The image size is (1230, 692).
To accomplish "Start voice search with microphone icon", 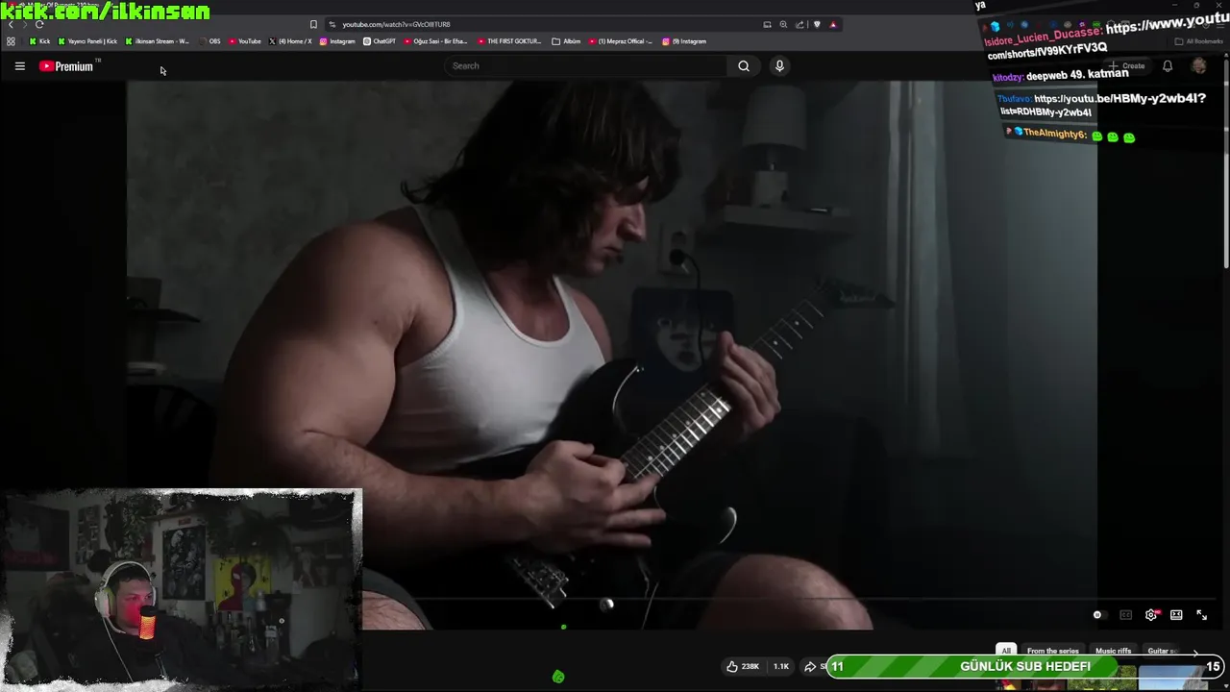I will tap(779, 66).
